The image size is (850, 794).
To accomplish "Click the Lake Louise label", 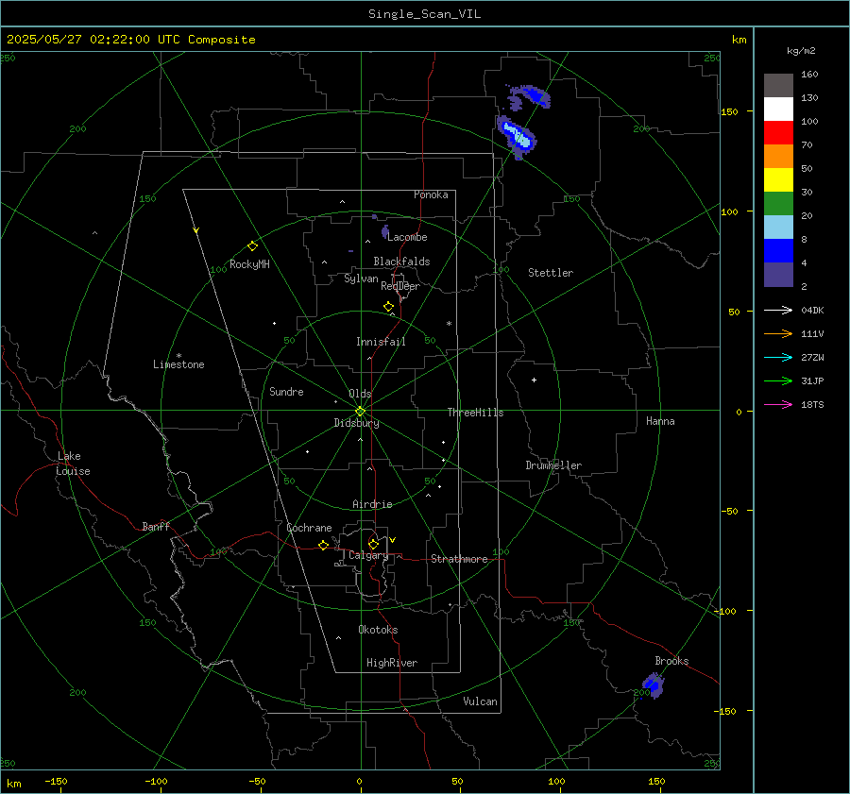I will tap(73, 464).
